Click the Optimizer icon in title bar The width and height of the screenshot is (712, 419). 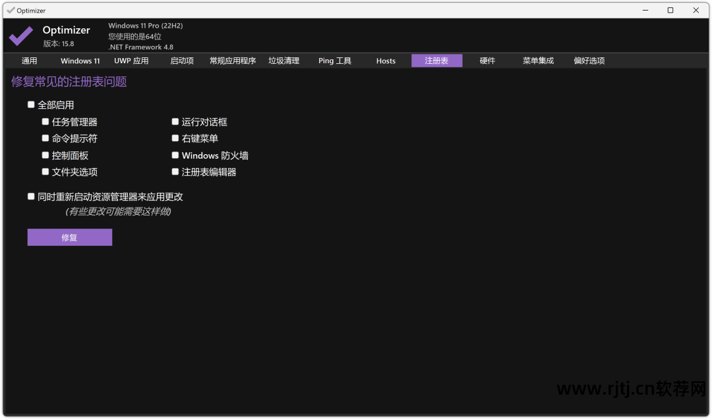coord(10,10)
